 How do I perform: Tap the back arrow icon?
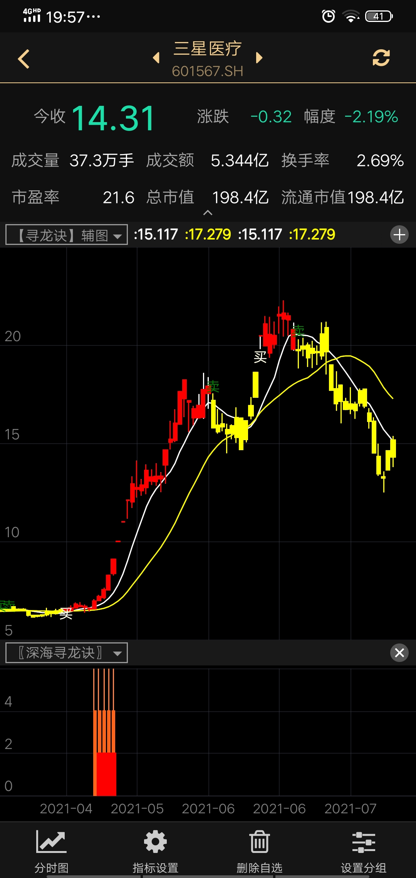[x=24, y=59]
